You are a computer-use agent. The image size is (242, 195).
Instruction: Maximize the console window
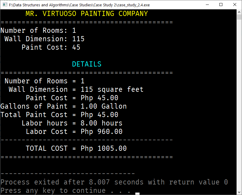coord(221,5)
